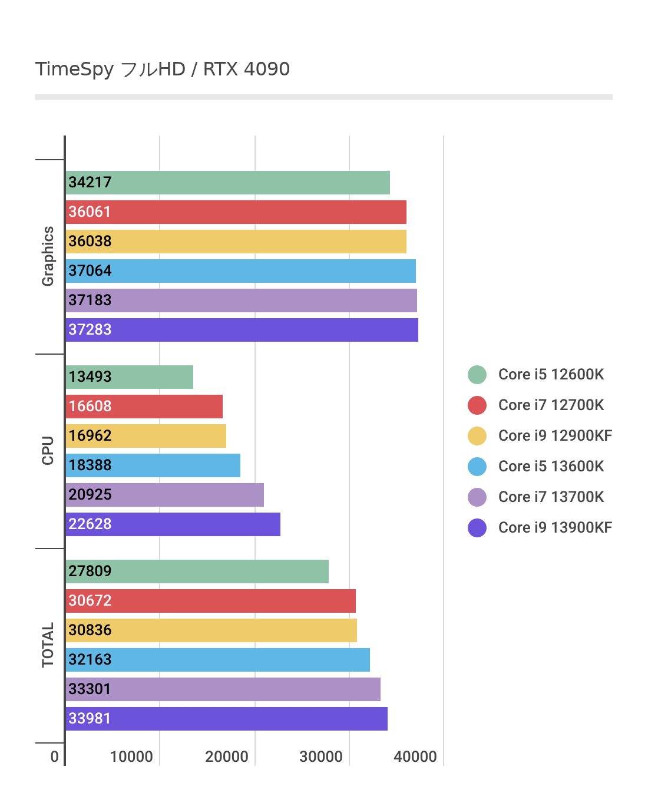Screen dimensions: 648x806
Task: Click the chart title TimeSpy フルHD / RTX 4090
Action: [x=163, y=69]
